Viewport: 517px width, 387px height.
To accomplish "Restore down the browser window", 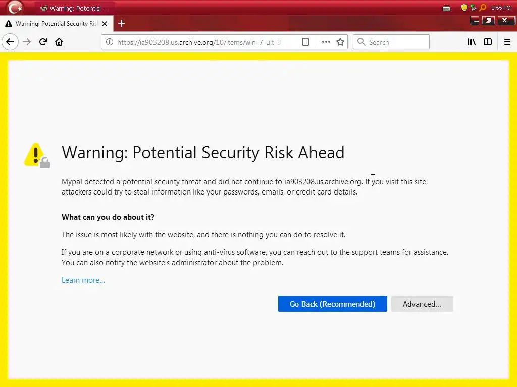I will [488, 20].
